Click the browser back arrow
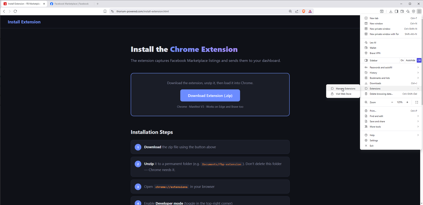Image resolution: width=423 pixels, height=205 pixels. click(x=4, y=11)
